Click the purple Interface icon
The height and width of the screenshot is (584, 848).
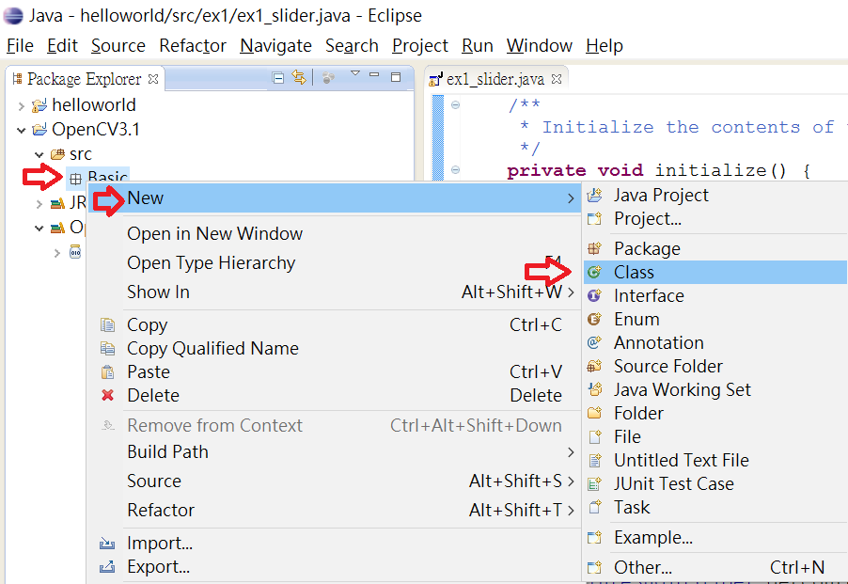pyautogui.click(x=594, y=296)
